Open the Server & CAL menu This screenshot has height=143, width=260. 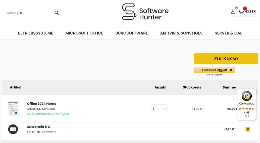coord(228,33)
